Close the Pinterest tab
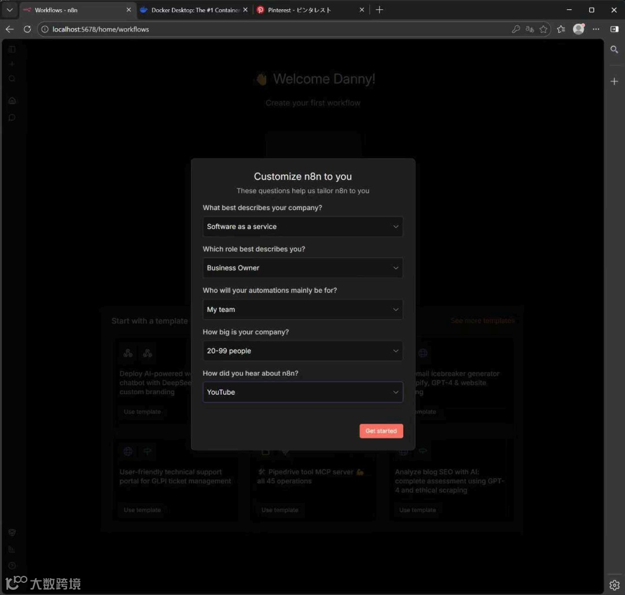Image resolution: width=625 pixels, height=595 pixels. click(x=362, y=10)
